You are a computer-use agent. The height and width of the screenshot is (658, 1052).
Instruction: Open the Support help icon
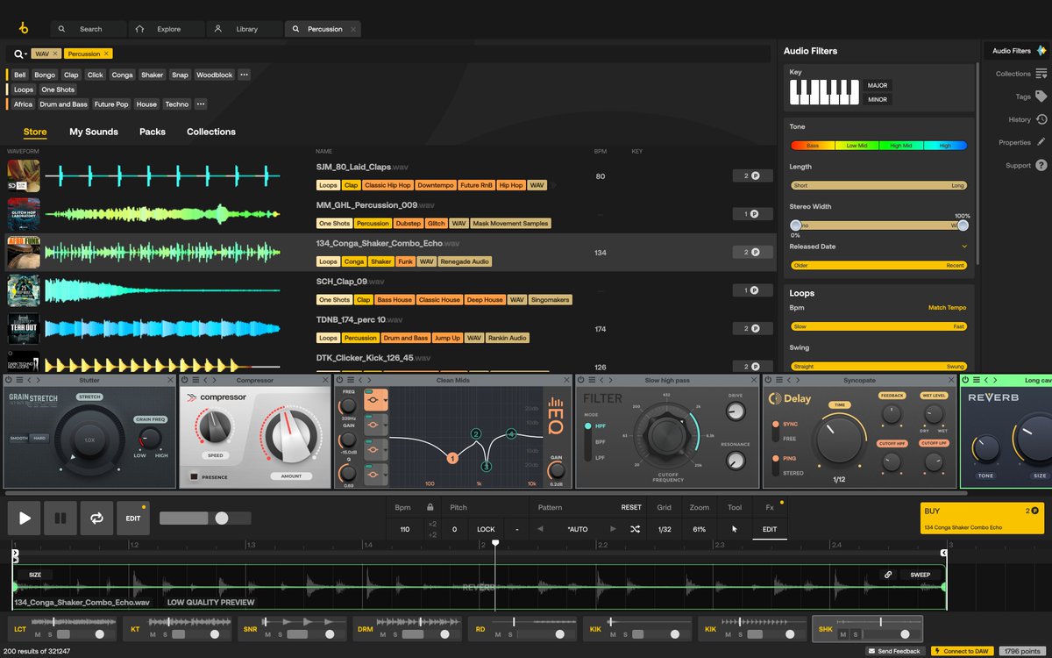click(x=1041, y=165)
